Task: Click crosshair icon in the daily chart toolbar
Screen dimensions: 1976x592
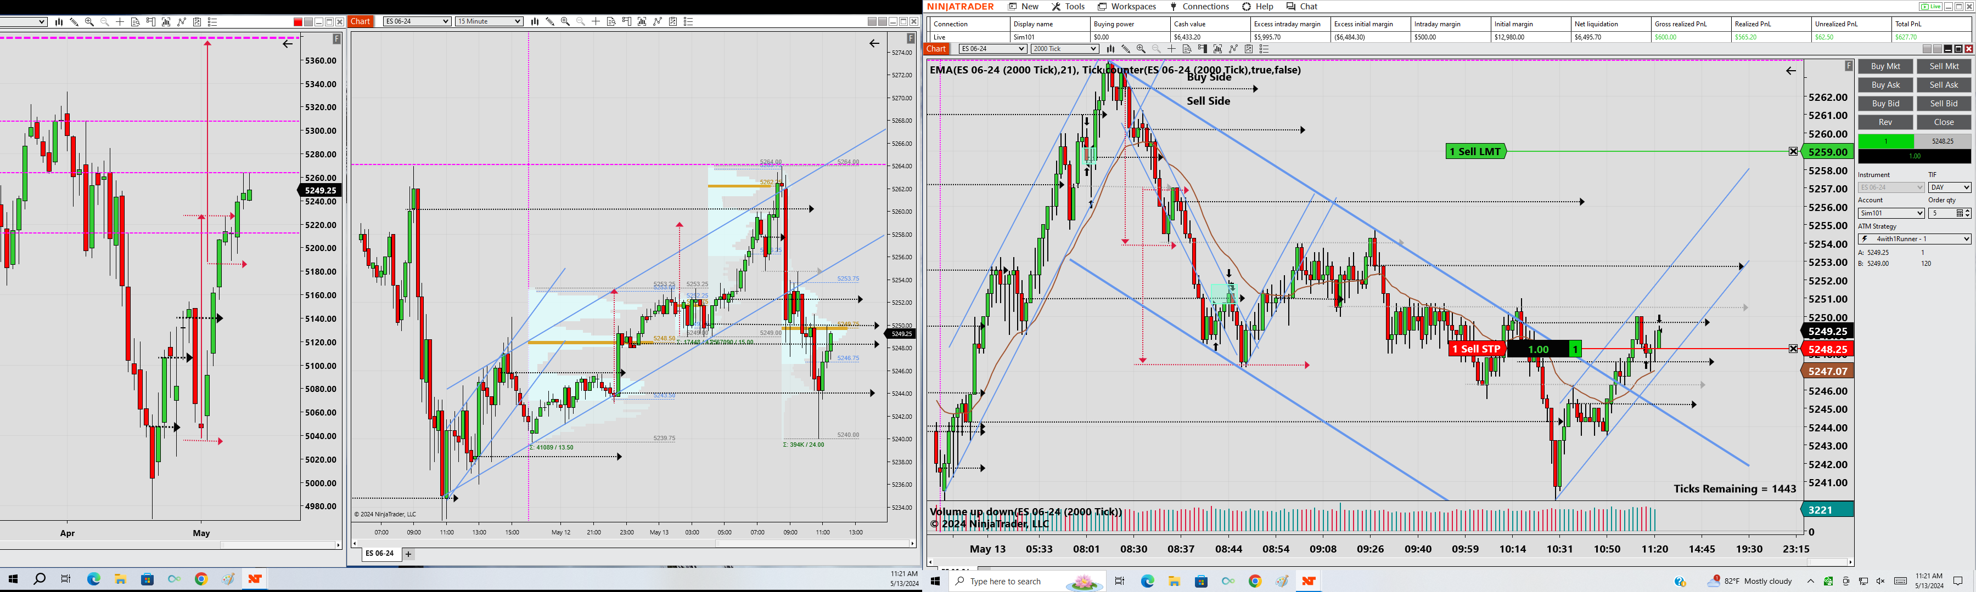Action: 120,21
